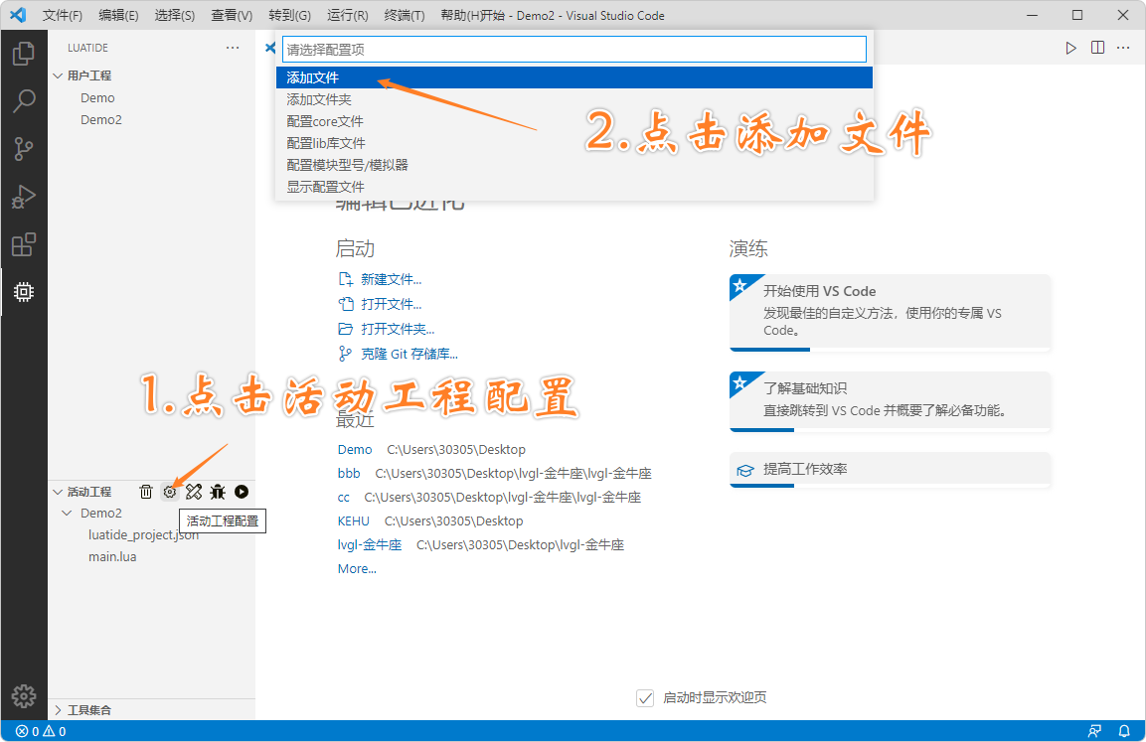
Task: Click the More... recent link
Action: click(357, 569)
